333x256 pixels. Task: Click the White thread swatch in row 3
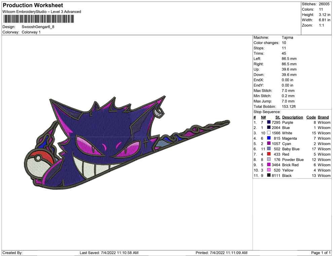(269, 133)
